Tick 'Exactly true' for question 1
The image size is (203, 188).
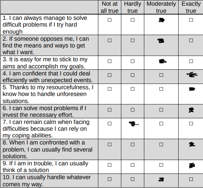point(191,20)
